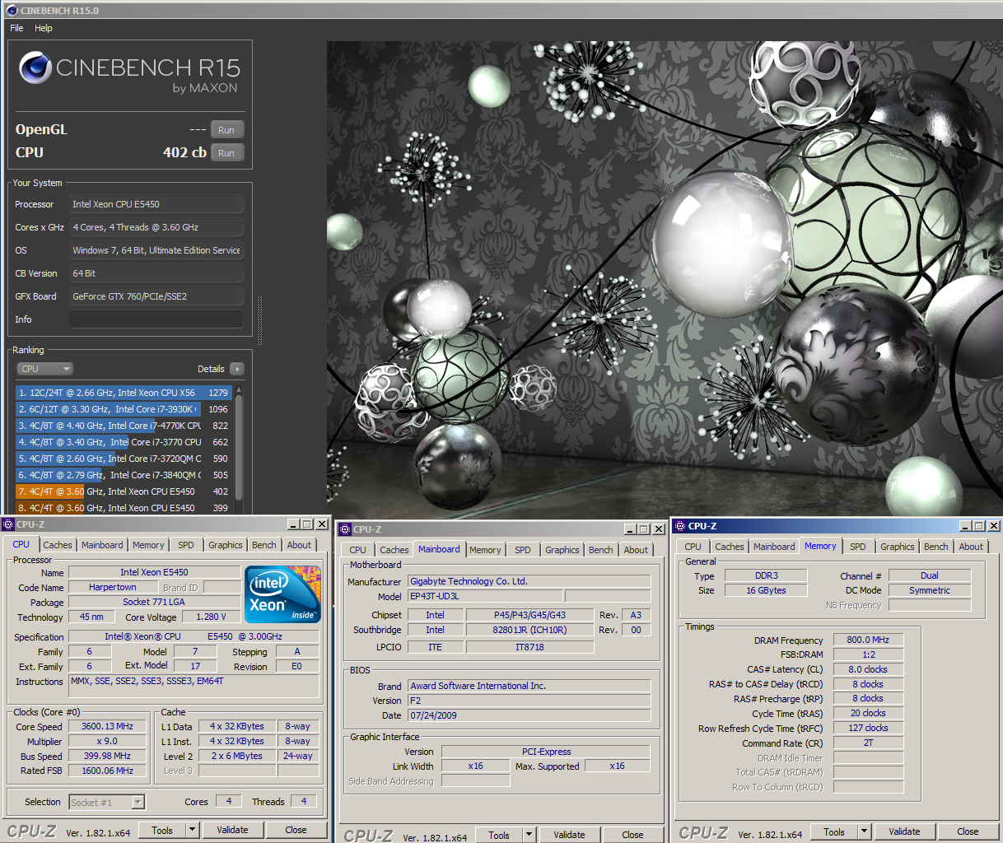Image resolution: width=1003 pixels, height=843 pixels.
Task: Select ranking row Core i7-3840QM
Action: coord(124,475)
